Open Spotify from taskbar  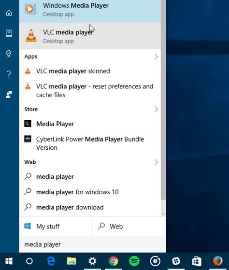click(134, 261)
